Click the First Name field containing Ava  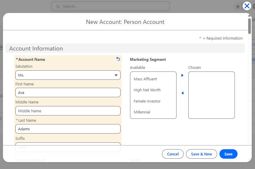(68, 92)
